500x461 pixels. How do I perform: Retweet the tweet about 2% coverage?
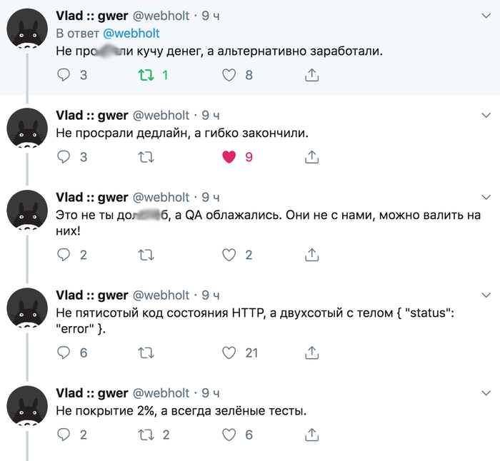coord(146,434)
